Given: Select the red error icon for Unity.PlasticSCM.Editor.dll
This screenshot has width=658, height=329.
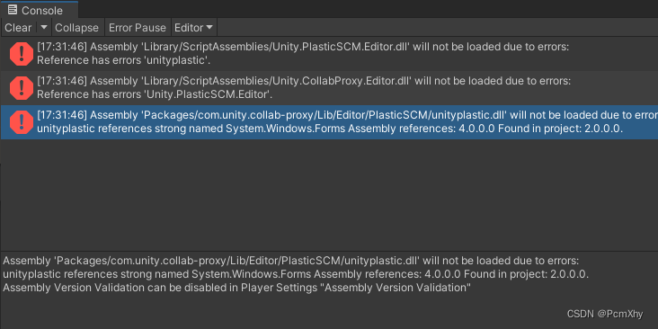Looking at the screenshot, I should pos(22,54).
